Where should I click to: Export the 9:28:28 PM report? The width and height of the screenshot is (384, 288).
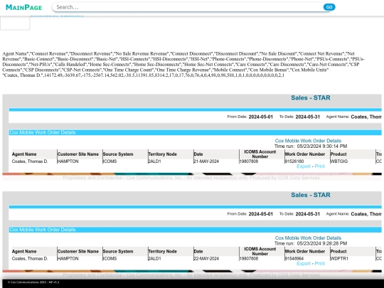click(x=304, y=264)
